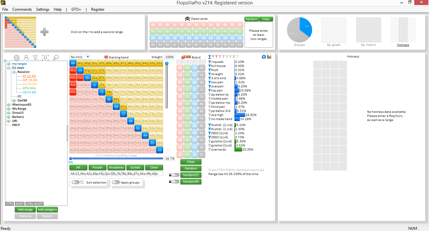This screenshot has width=429, height=231.
Task: Mark Kd as a dead card
Action: [160, 38]
